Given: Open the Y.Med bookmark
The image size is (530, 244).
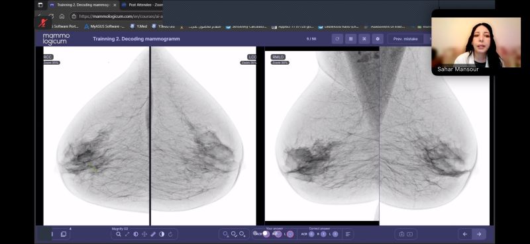Looking at the screenshot, I should (138, 26).
